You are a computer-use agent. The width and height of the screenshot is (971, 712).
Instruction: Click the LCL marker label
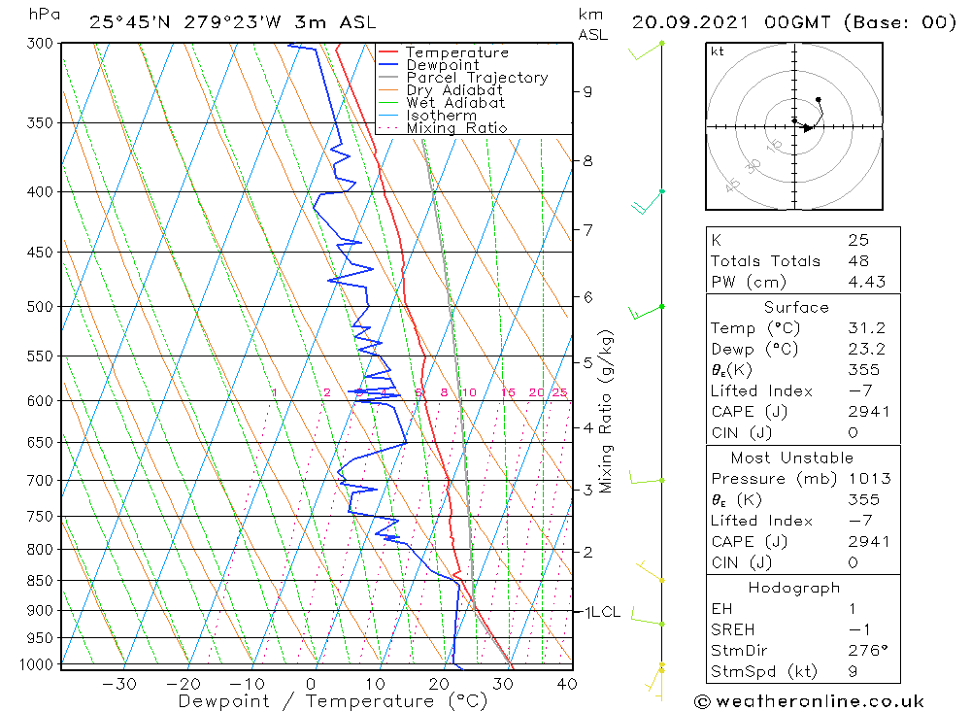[x=606, y=612]
